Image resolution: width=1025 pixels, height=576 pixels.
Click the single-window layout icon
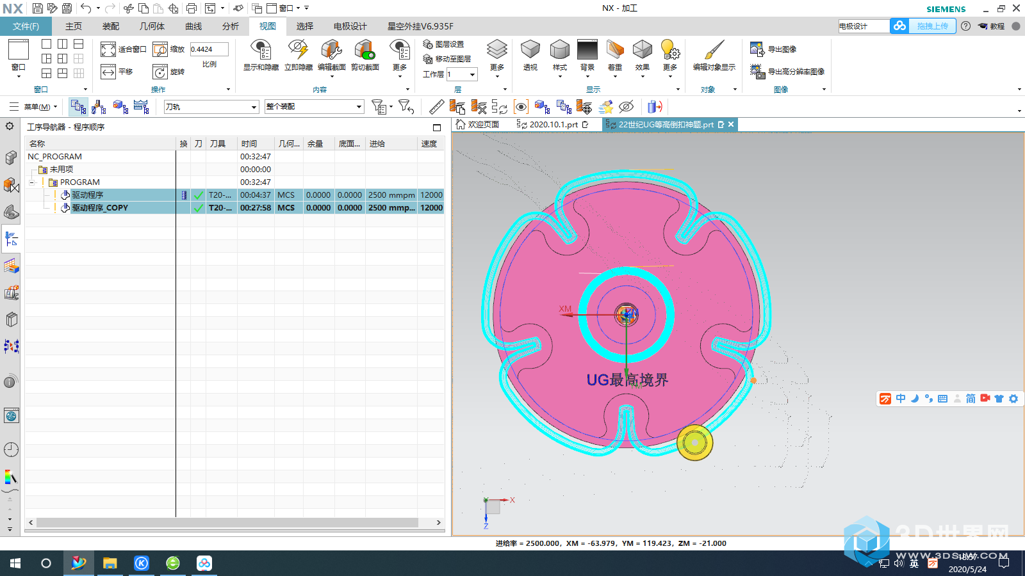[46, 44]
